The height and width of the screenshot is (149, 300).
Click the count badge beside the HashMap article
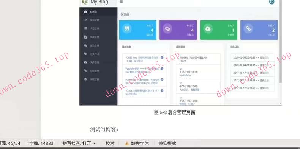162,79
